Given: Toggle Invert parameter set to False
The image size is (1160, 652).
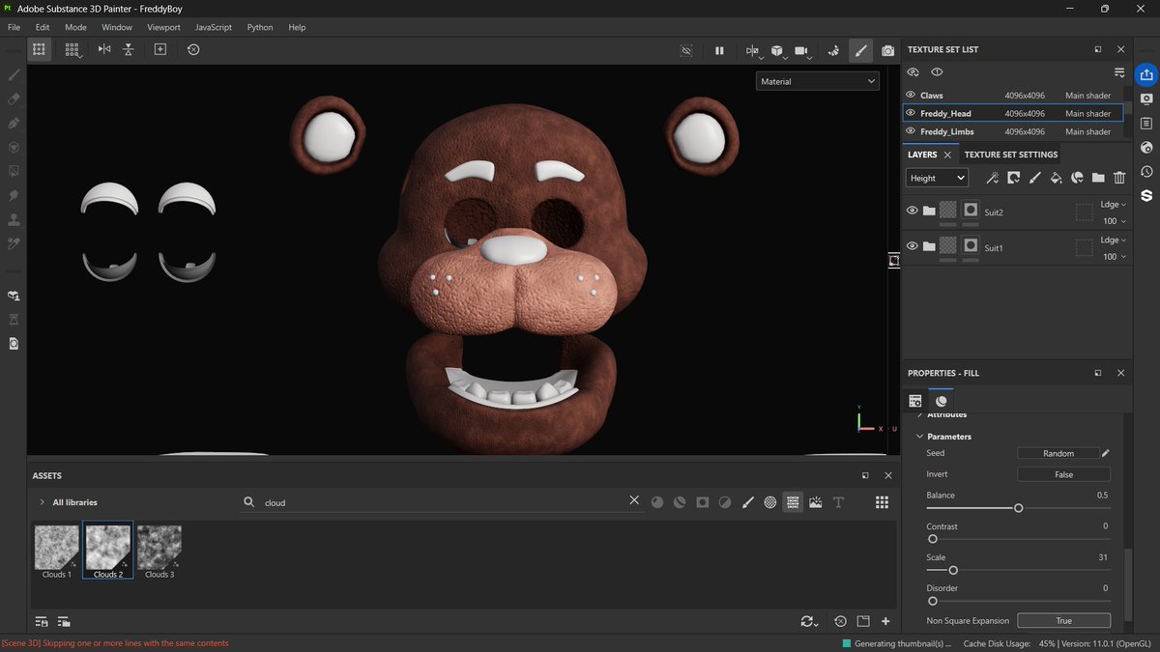Looking at the screenshot, I should click(1063, 474).
